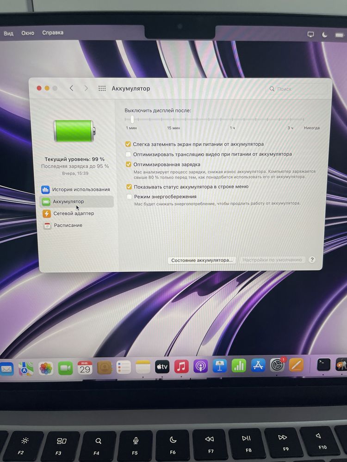Open Music app in Dock
347x462 pixels.
click(x=181, y=366)
